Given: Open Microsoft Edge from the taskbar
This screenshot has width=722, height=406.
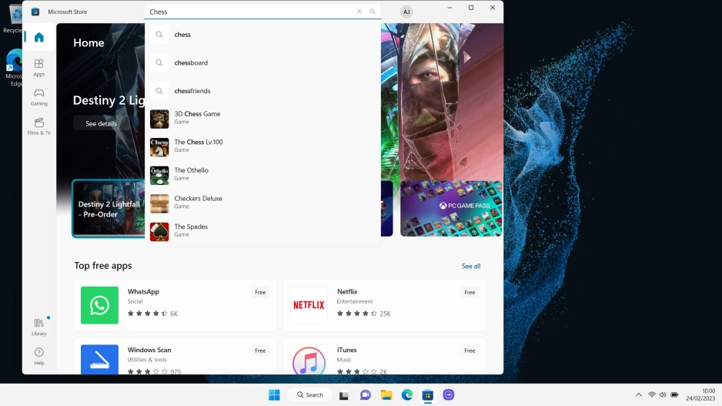Looking at the screenshot, I should [x=407, y=395].
